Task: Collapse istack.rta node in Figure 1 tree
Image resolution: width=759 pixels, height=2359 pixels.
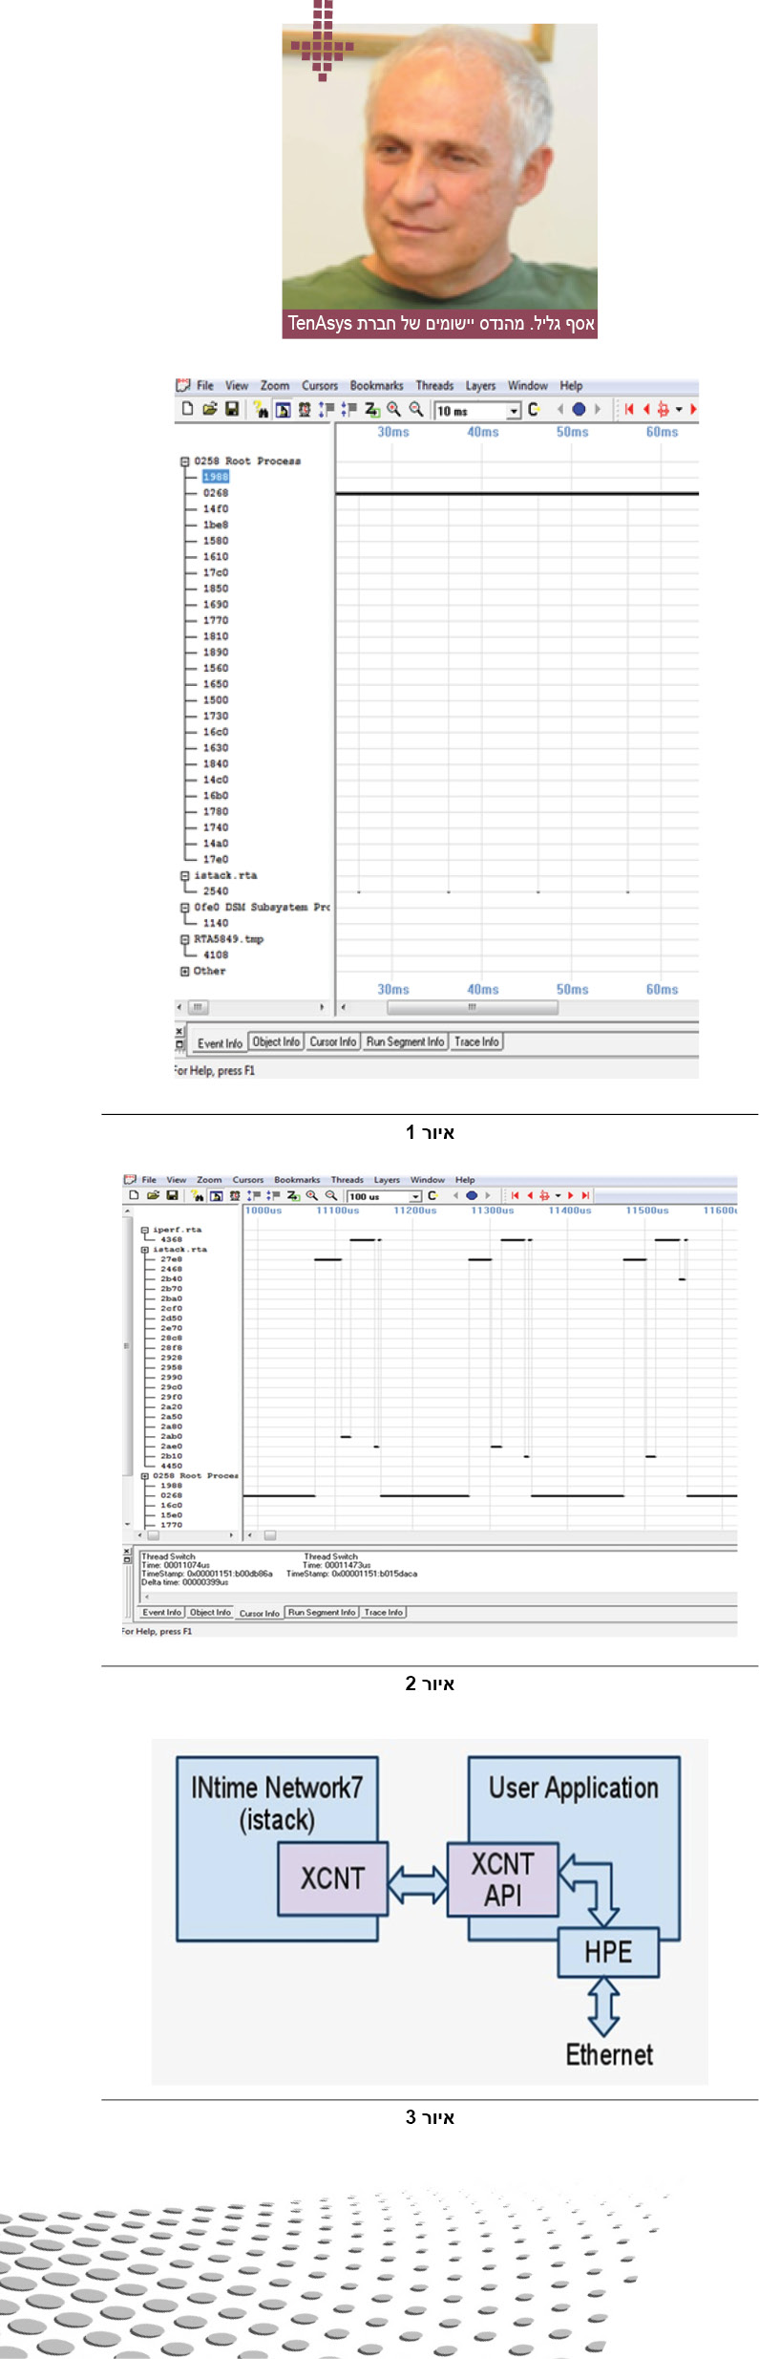Action: tap(185, 875)
